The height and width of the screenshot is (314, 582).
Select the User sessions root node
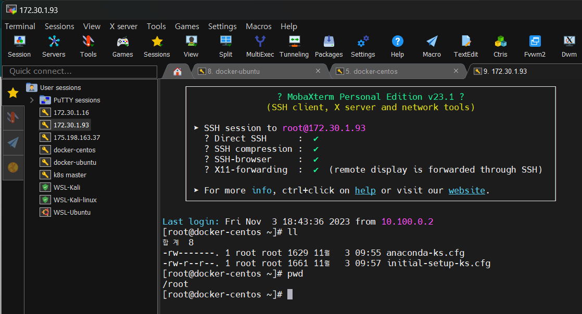coord(54,87)
